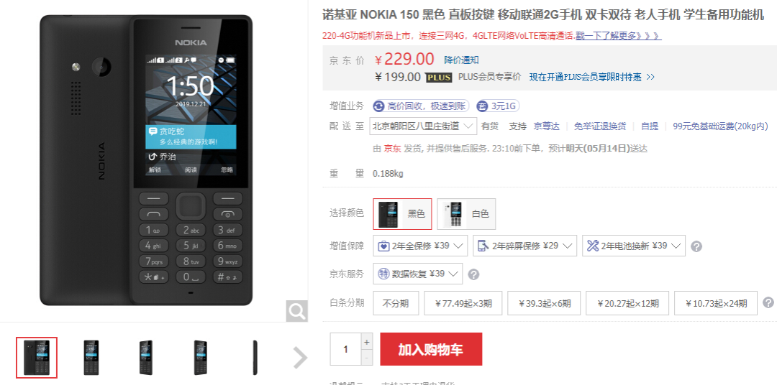777x385 pixels.
Task: Select ¥77.49起×3期 installment option
Action: click(463, 303)
